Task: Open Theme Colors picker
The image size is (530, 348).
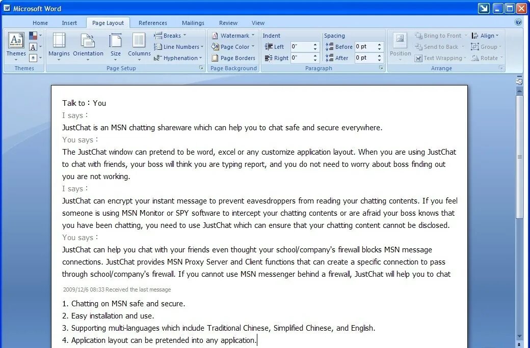Action: click(x=36, y=36)
